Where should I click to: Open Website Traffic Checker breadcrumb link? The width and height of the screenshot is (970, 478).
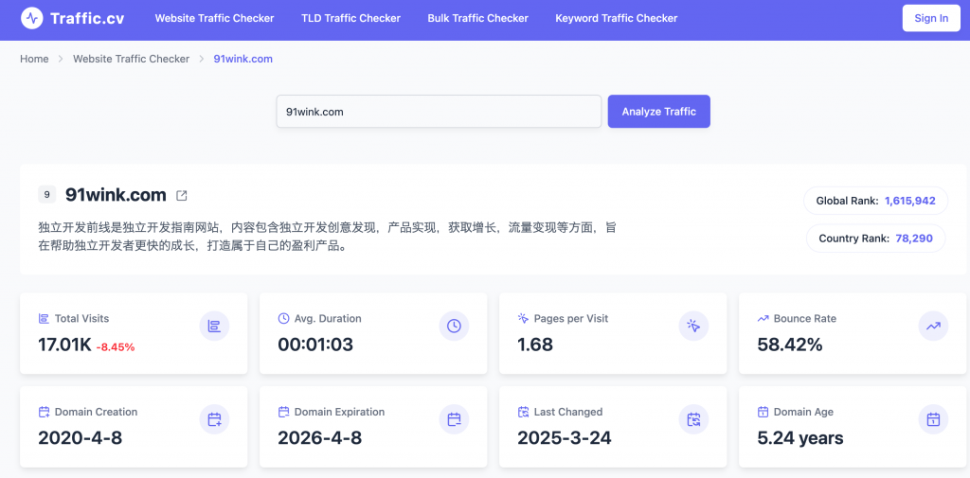click(131, 60)
